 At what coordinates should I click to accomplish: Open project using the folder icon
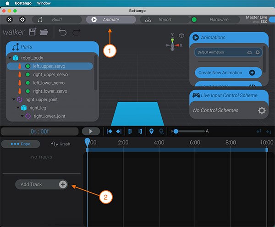coord(44,32)
